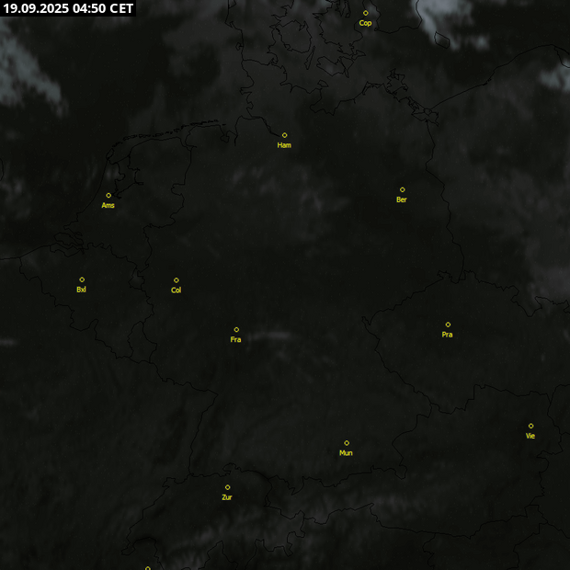This screenshot has height=570, width=570.
Task: Select the 'Fra' city label
Action: [x=235, y=339]
